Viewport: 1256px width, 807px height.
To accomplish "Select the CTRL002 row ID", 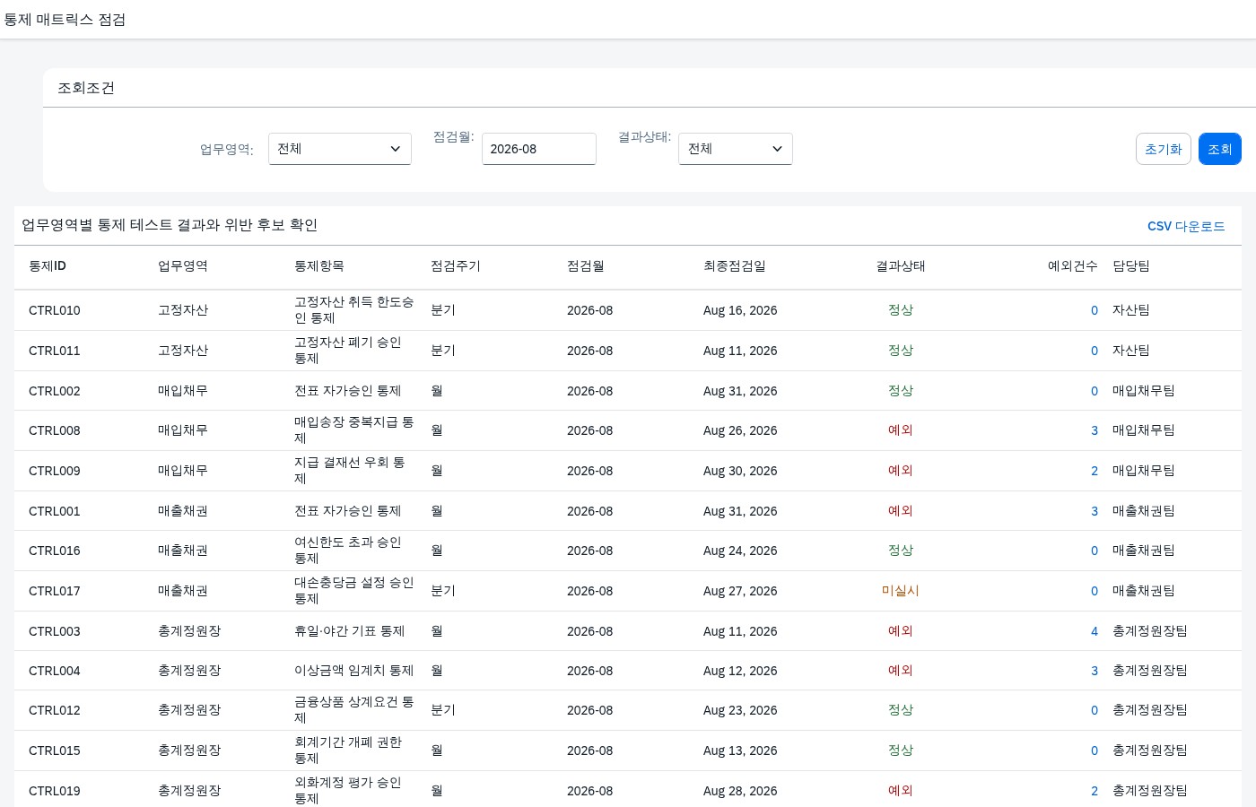I will point(55,391).
